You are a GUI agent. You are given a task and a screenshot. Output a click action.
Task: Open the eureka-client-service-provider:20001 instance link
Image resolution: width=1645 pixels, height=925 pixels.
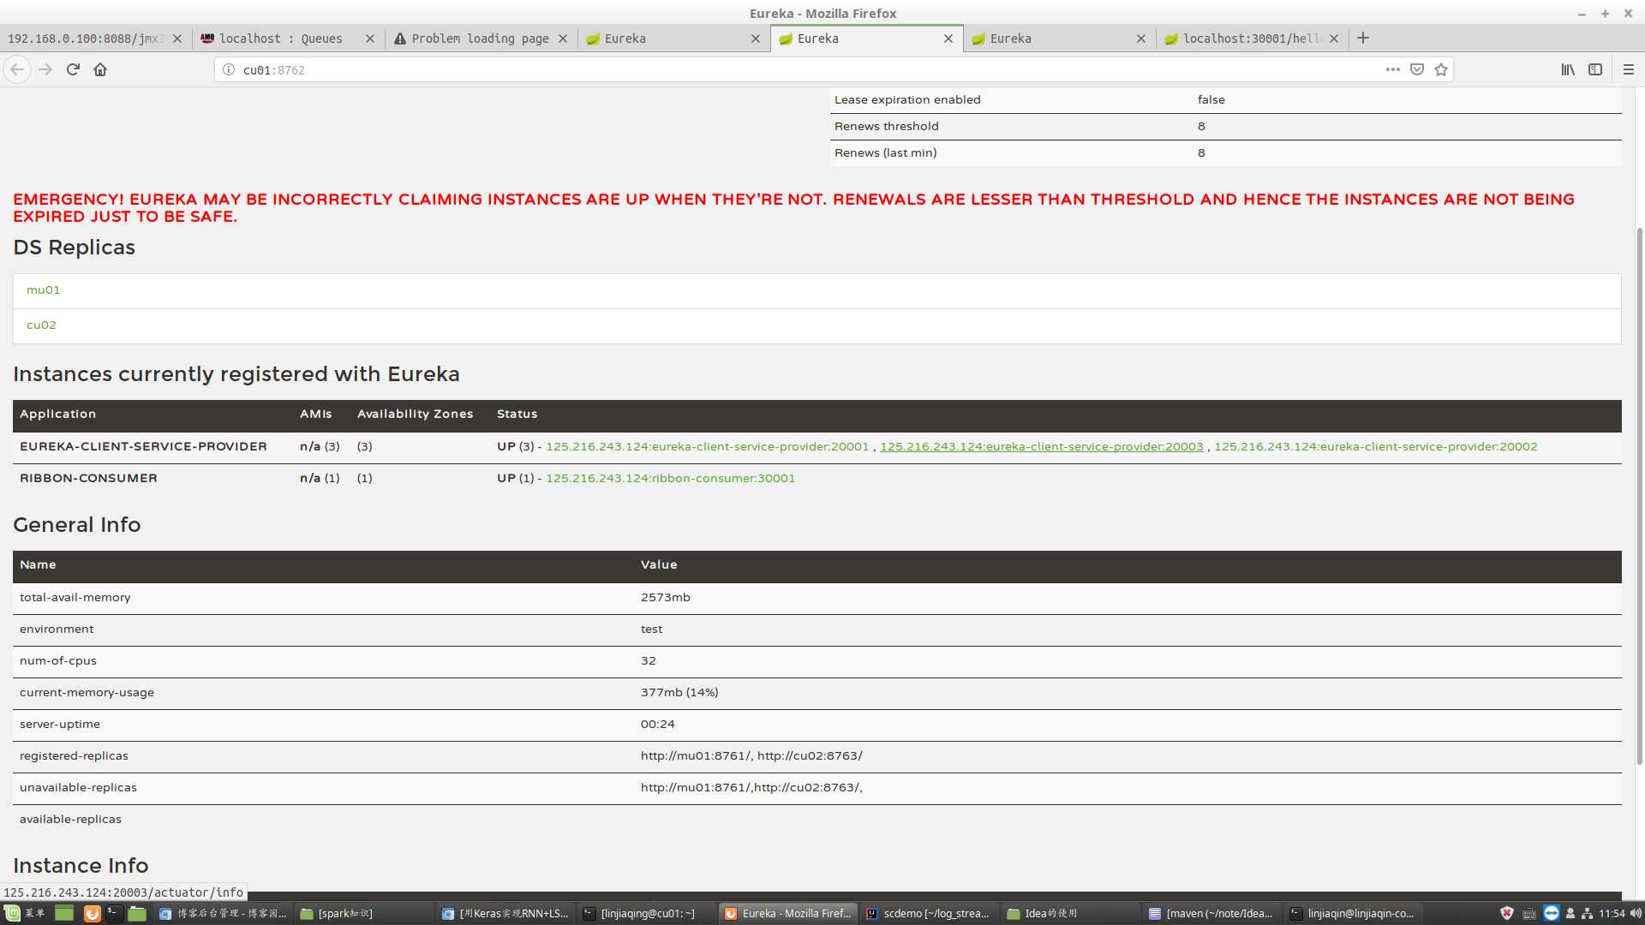(x=707, y=447)
